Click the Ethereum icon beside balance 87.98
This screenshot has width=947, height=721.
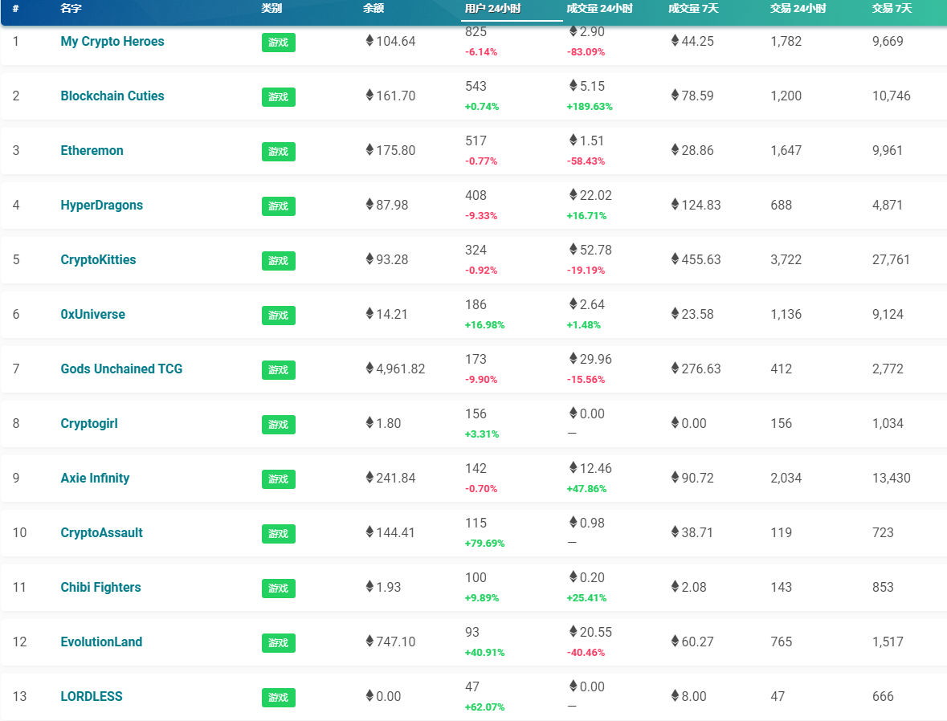[369, 204]
